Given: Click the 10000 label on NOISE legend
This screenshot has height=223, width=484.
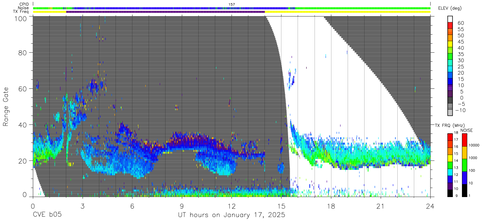Looking at the screenshot, I should (475, 146).
